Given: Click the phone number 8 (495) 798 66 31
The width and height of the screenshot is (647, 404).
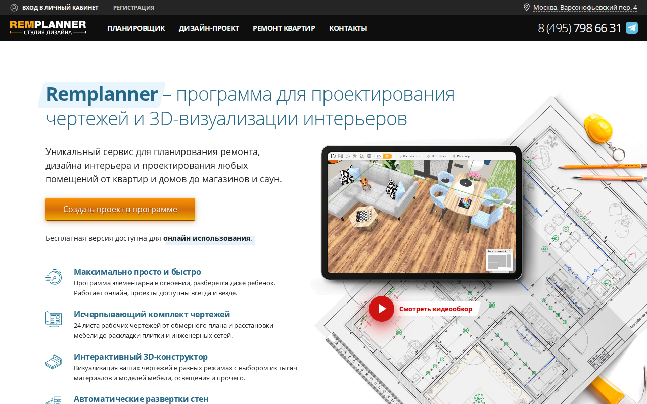Looking at the screenshot, I should tap(580, 28).
